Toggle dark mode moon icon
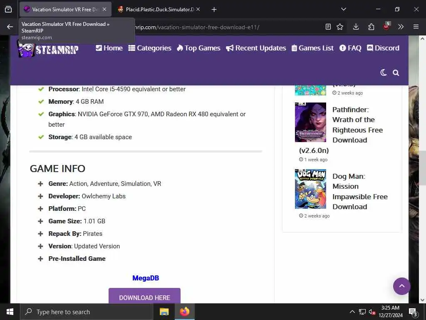426x320 pixels. [383, 72]
